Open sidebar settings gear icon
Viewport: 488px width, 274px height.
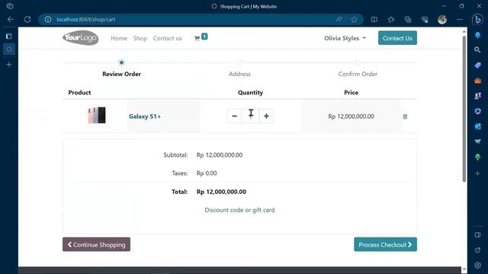(478, 265)
